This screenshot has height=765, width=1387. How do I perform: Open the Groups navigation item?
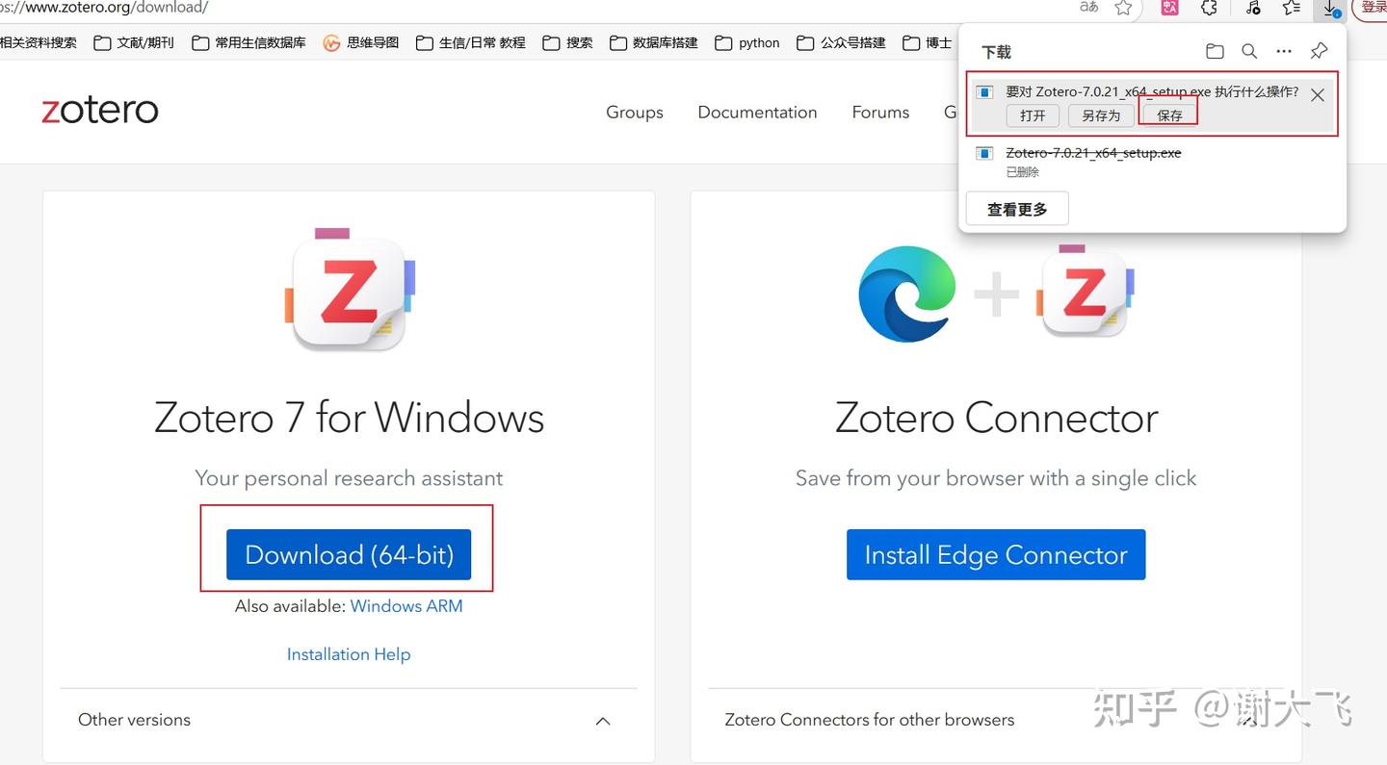(634, 113)
